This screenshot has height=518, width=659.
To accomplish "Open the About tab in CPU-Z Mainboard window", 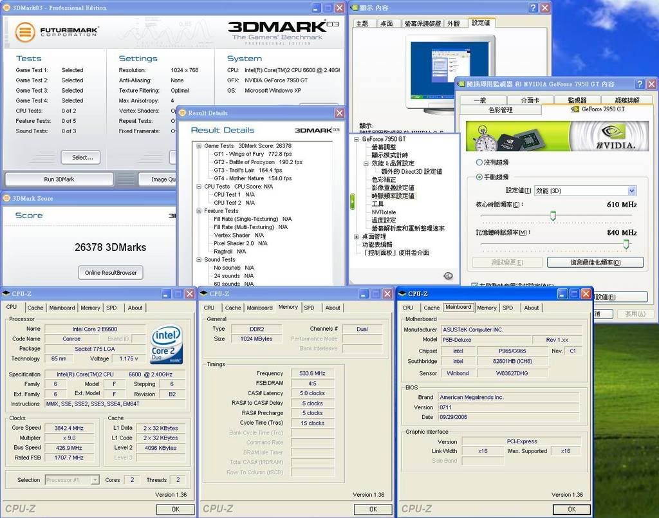I will (x=531, y=308).
